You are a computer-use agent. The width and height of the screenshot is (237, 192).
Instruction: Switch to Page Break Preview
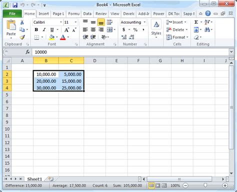tap(164, 185)
